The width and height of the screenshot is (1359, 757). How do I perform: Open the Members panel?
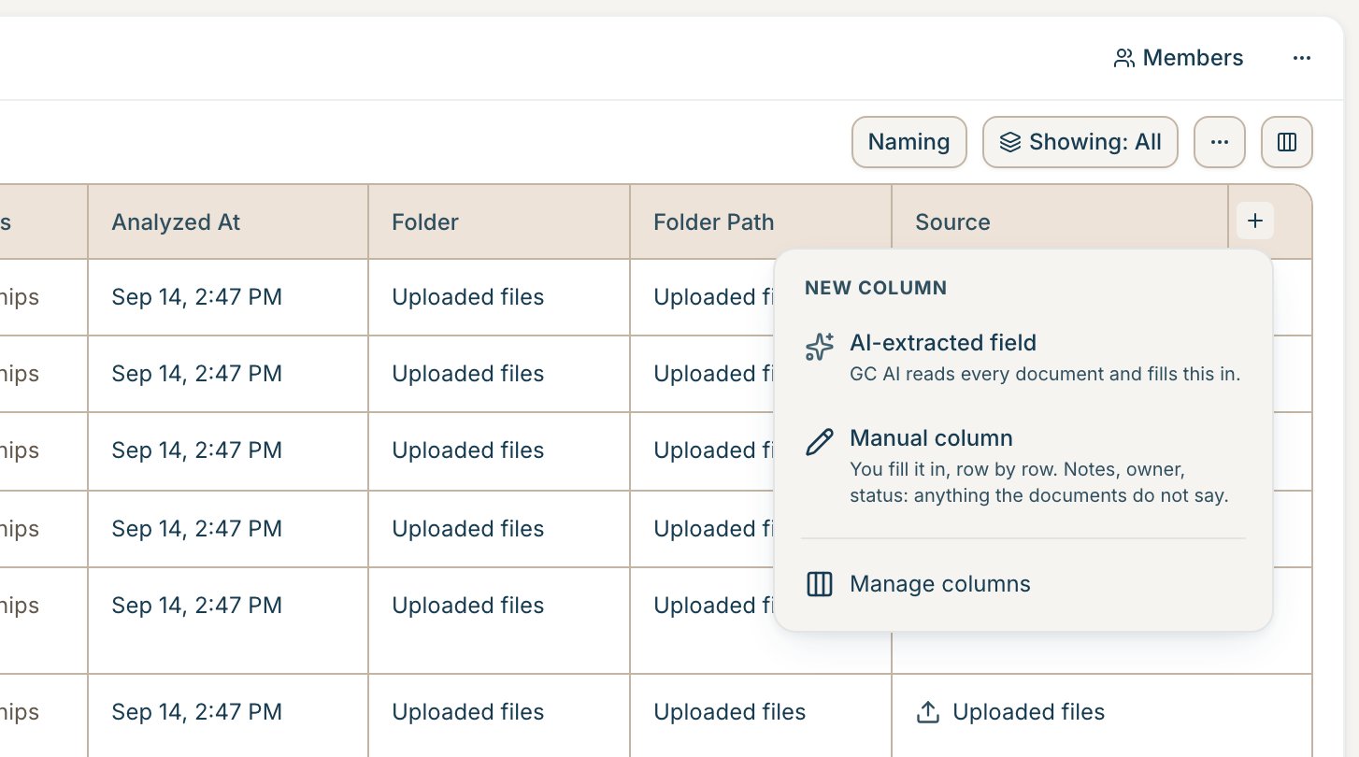[1178, 58]
